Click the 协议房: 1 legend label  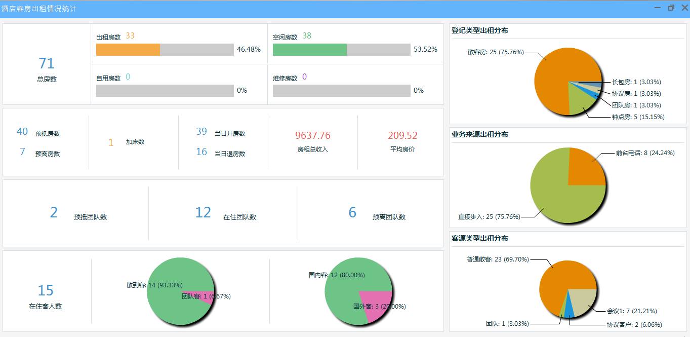(x=636, y=94)
